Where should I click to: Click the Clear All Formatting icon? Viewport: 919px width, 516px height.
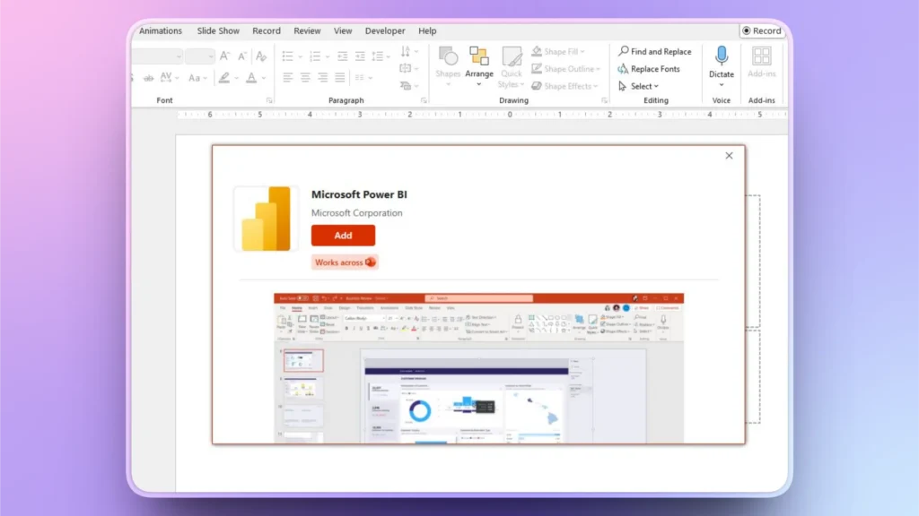[x=260, y=56]
